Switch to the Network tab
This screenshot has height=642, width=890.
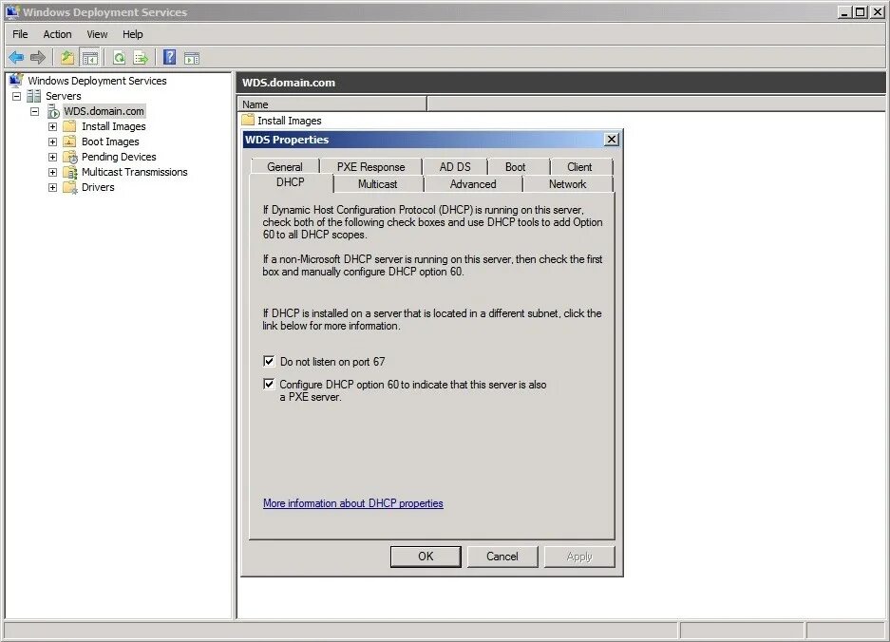pyautogui.click(x=568, y=184)
